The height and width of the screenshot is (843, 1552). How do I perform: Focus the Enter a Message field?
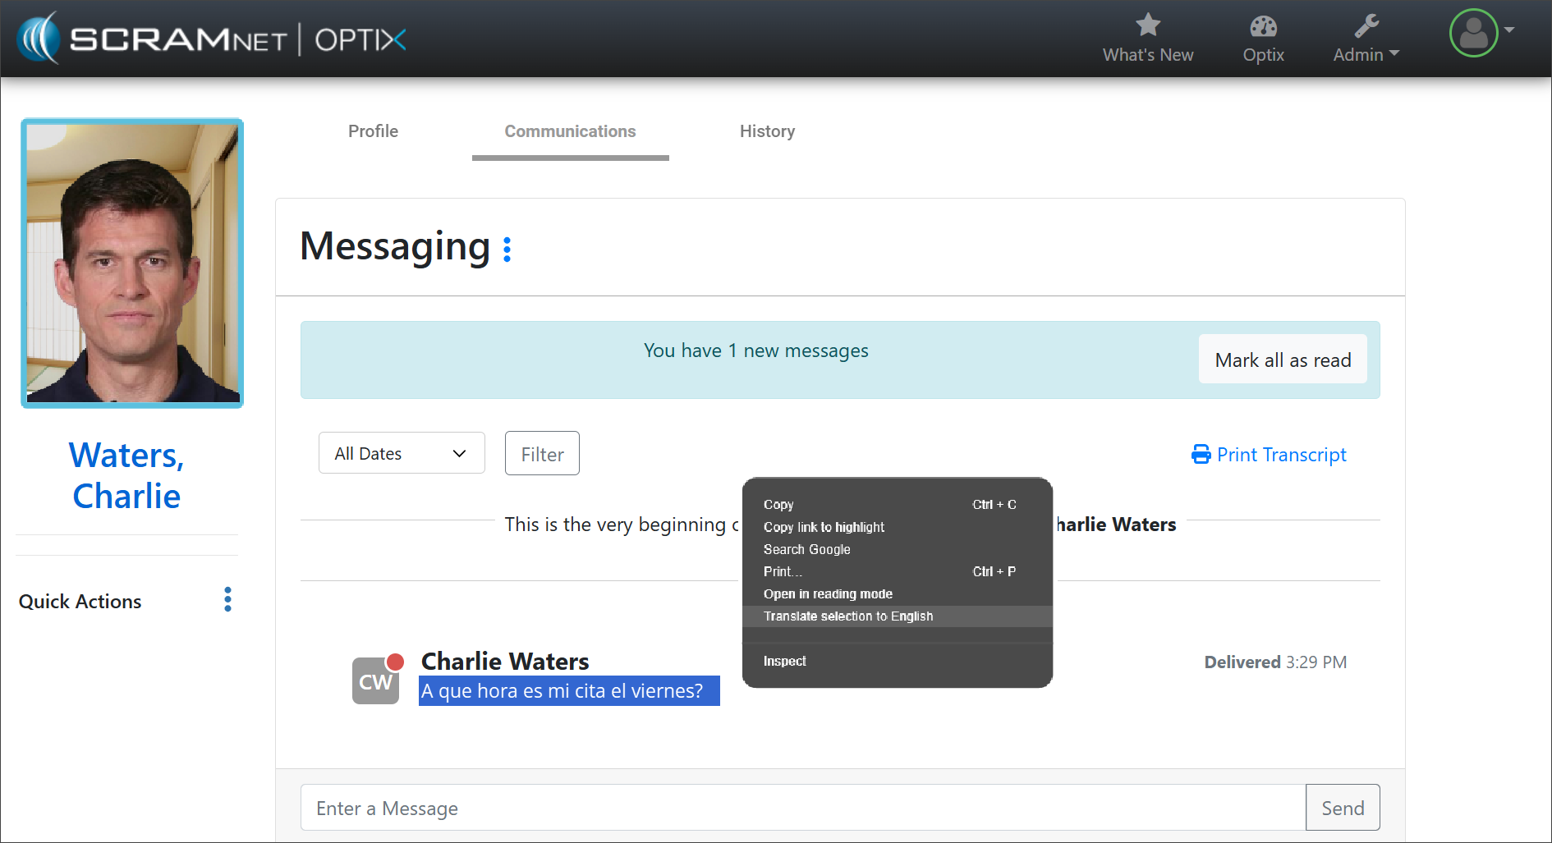click(x=802, y=809)
